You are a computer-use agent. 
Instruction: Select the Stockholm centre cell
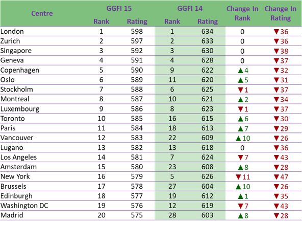(x=17, y=89)
